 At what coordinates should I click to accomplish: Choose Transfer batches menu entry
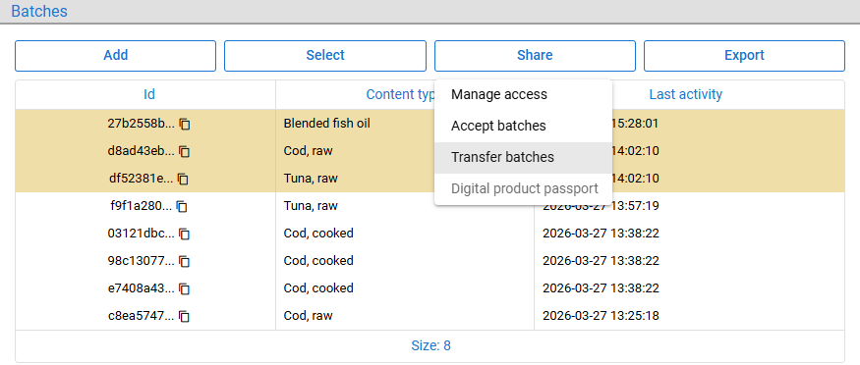(x=523, y=158)
